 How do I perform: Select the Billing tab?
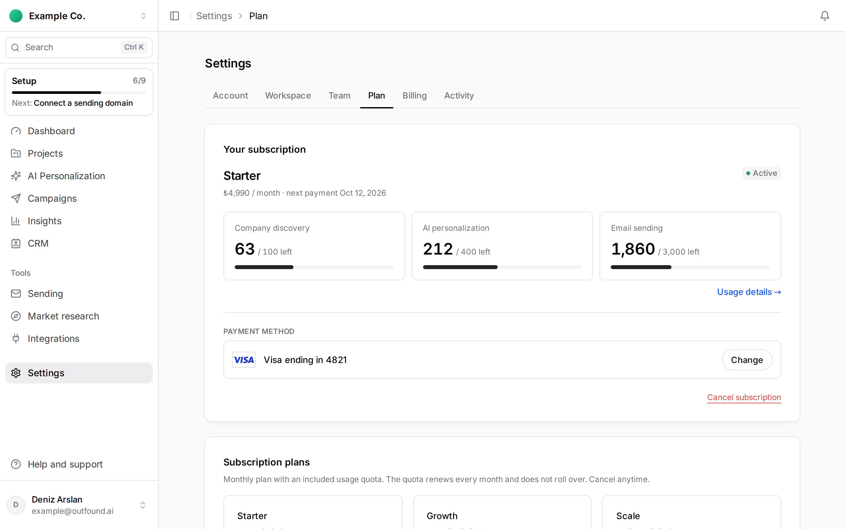(x=414, y=96)
